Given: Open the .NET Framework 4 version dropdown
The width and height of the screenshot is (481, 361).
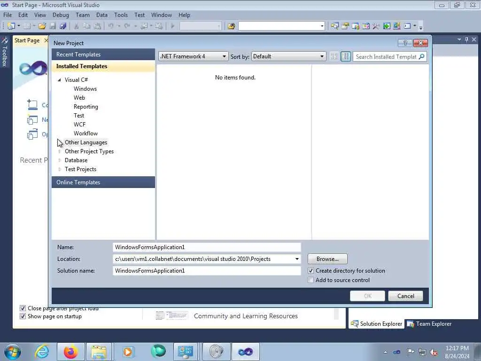Looking at the screenshot, I should [x=193, y=56].
